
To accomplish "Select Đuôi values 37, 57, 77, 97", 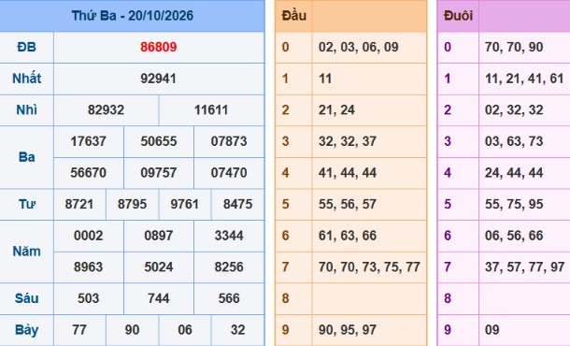I will 524,267.
